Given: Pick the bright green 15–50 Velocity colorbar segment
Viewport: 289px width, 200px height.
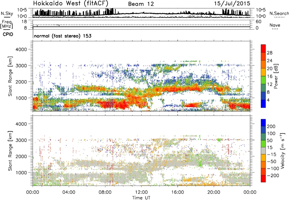Looking at the screenshot, I should click(x=263, y=144).
